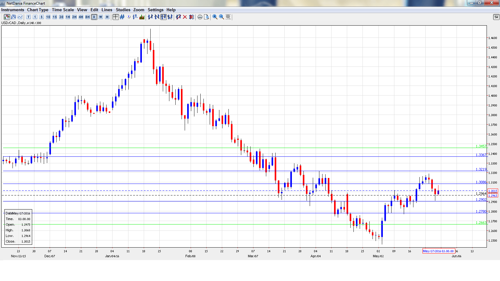
Task: Click the zoom in magnifier icon
Action: pos(215,17)
